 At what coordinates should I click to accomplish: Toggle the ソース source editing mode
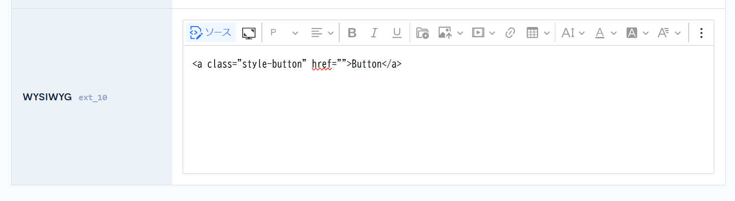click(211, 33)
